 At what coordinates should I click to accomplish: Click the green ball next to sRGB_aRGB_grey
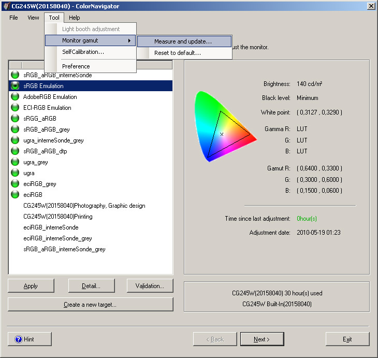[x=15, y=129]
